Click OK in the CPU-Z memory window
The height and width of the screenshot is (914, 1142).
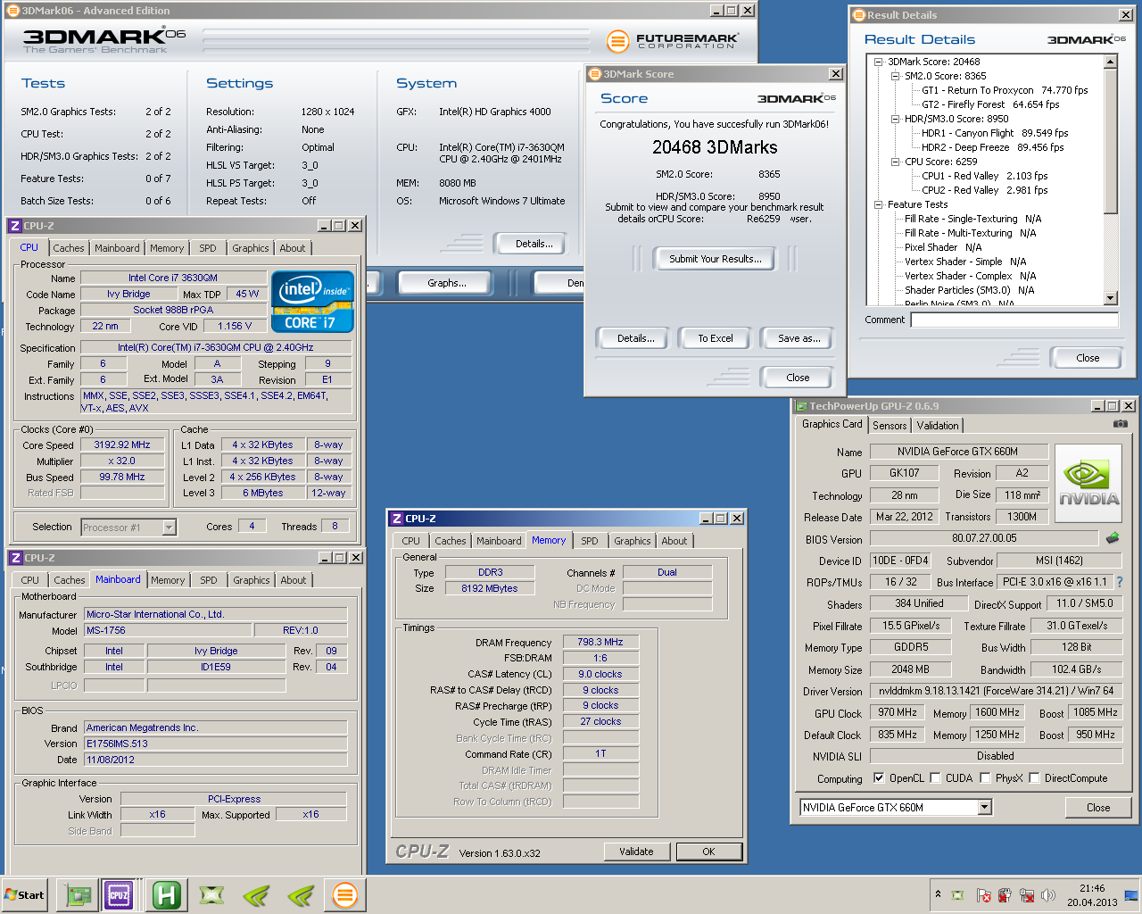click(x=708, y=852)
